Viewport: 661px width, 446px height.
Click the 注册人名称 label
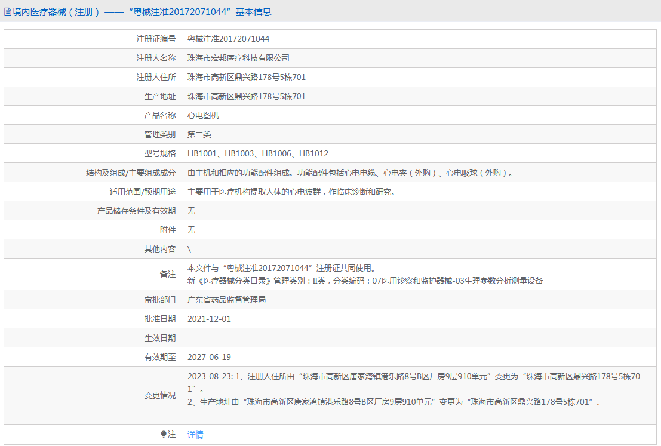click(156, 58)
